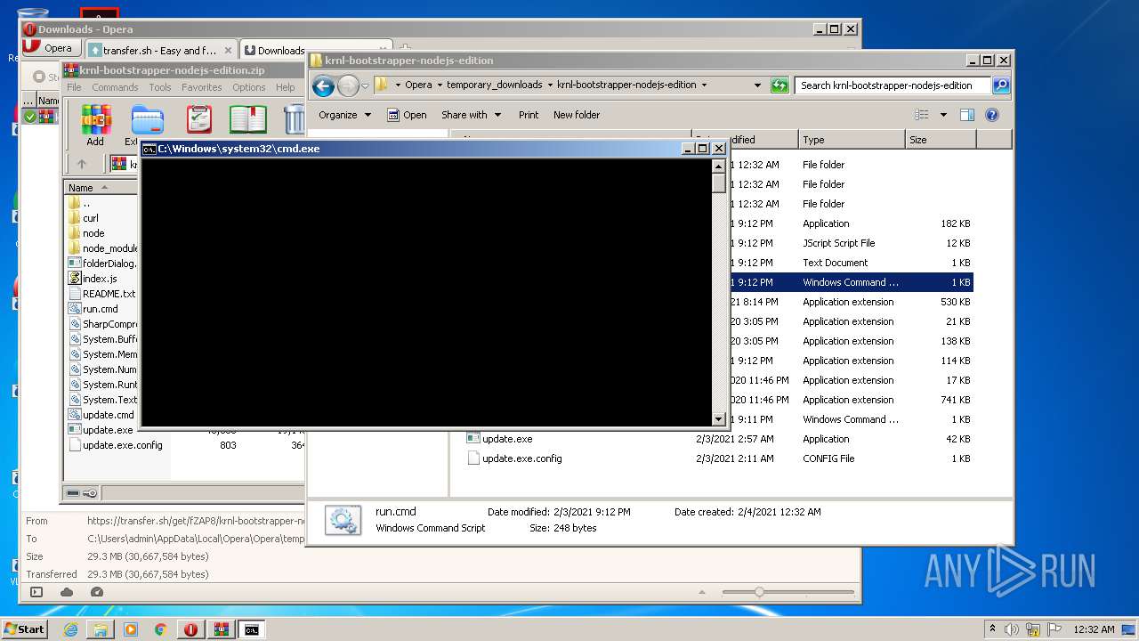Open WinRAR Help menu

pos(285,87)
